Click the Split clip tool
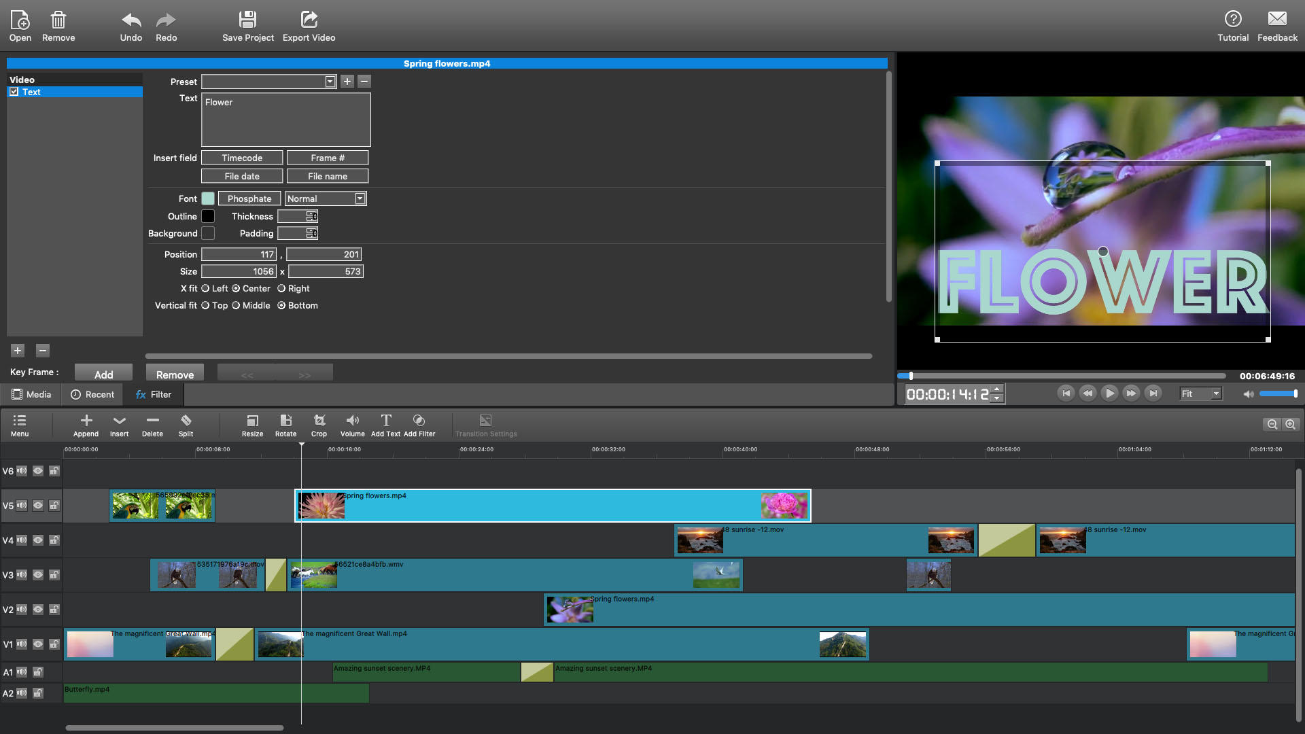 tap(186, 425)
